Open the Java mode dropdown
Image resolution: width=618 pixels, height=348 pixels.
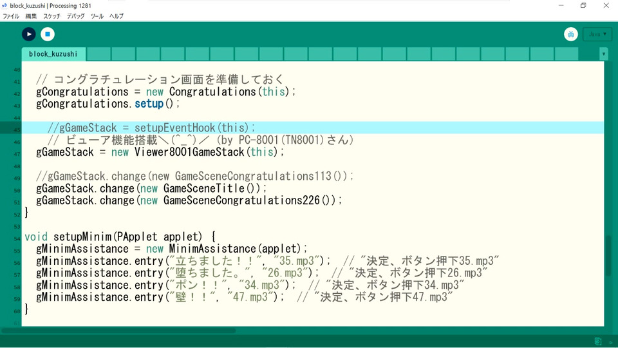click(x=597, y=34)
